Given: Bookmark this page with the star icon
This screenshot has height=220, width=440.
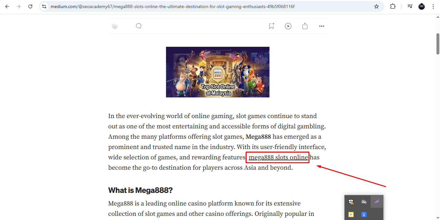Looking at the screenshot, I should [x=376, y=6].
